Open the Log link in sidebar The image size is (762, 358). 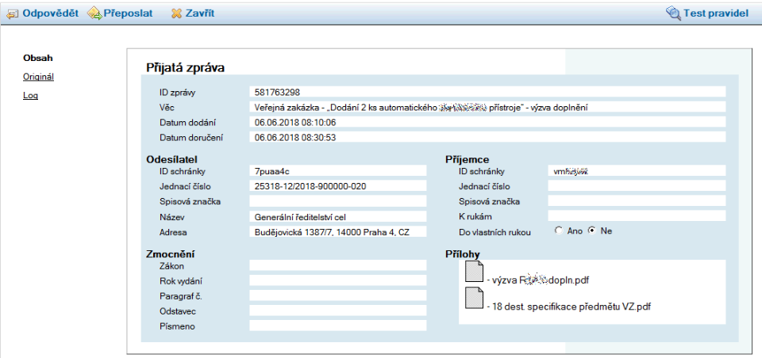tap(30, 96)
